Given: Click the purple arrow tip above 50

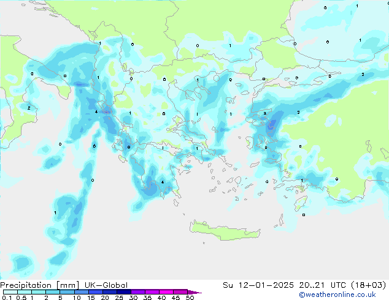Looking at the screenshot, I should click(x=194, y=292).
